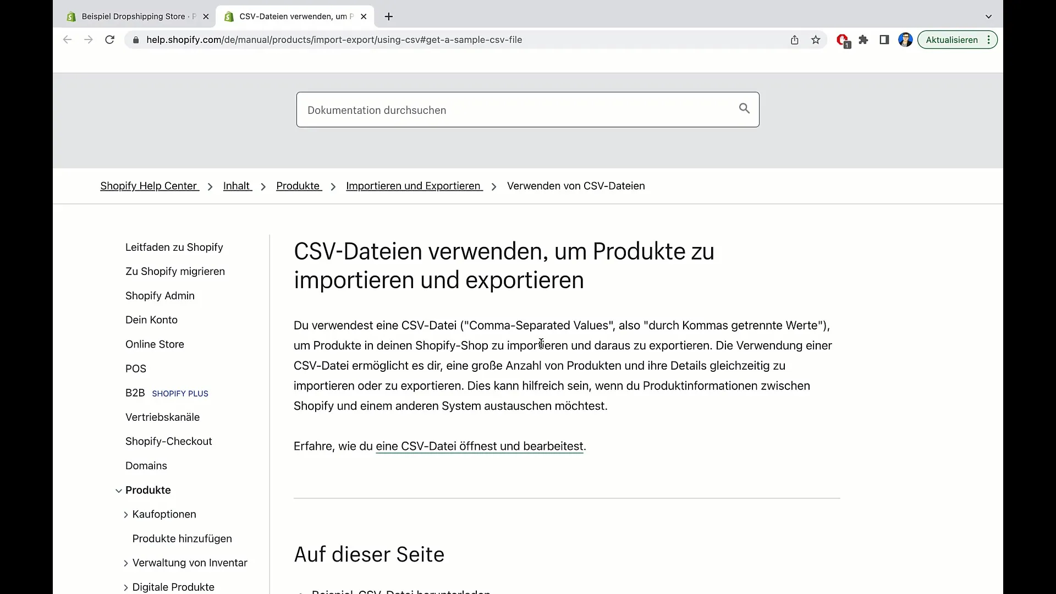Open the Shopify Help Center breadcrumb
Image resolution: width=1056 pixels, height=594 pixels.
click(149, 186)
